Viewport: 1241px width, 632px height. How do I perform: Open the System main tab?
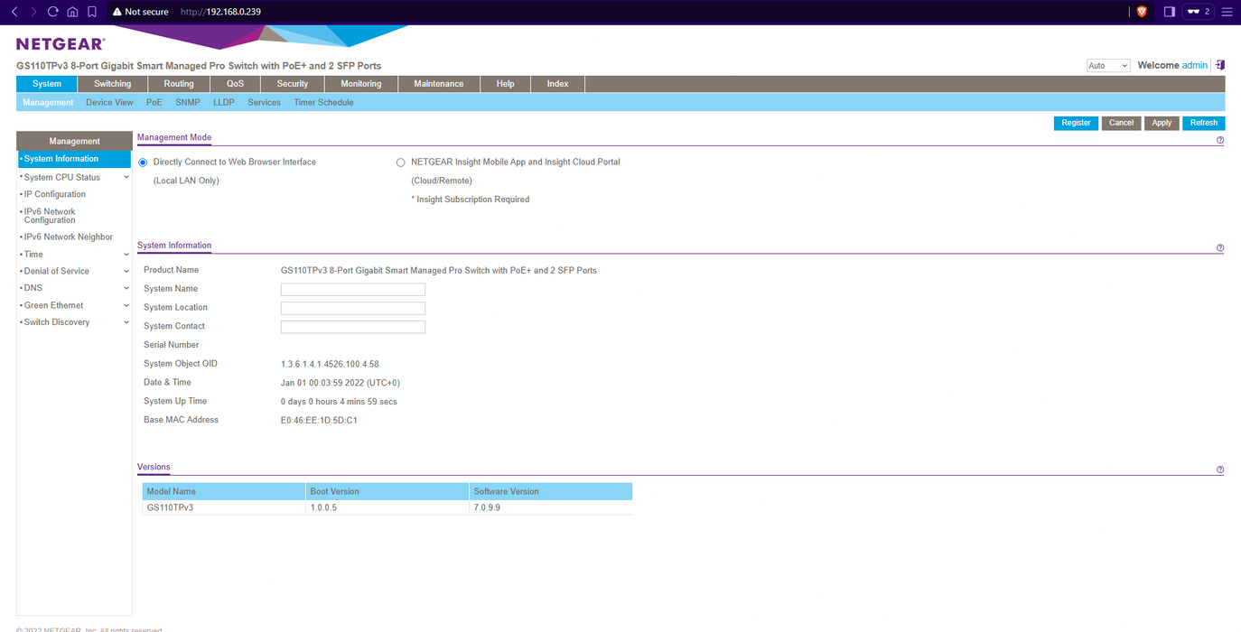[x=47, y=84]
